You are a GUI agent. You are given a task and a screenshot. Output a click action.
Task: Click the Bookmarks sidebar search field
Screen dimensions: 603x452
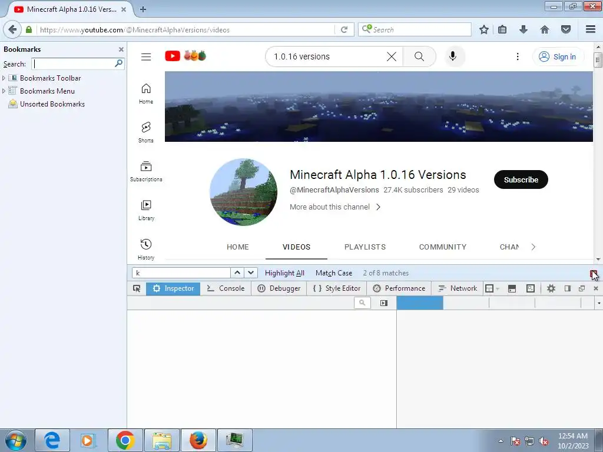coord(78,64)
